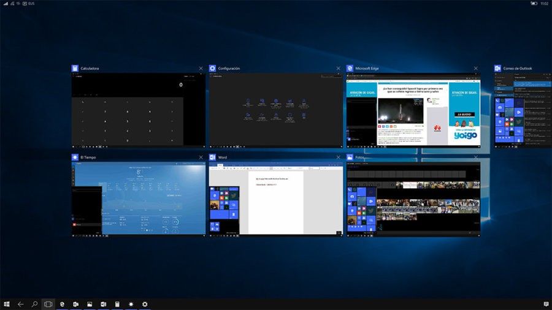The image size is (552, 310).
Task: Select the Configuración window thumbnail
Action: [275, 110]
